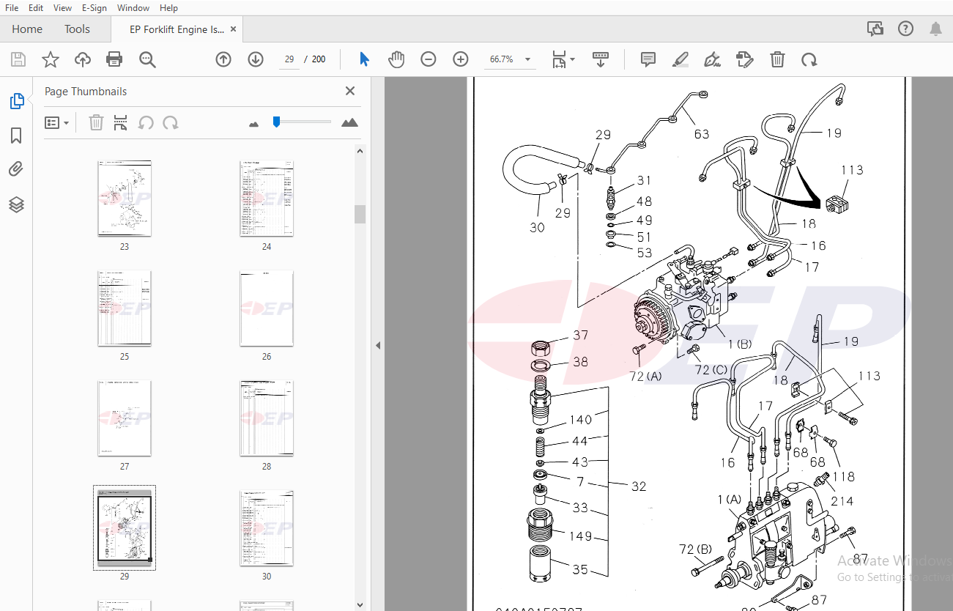Upload the file to cloud icon
This screenshot has height=611, width=953.
(x=83, y=59)
